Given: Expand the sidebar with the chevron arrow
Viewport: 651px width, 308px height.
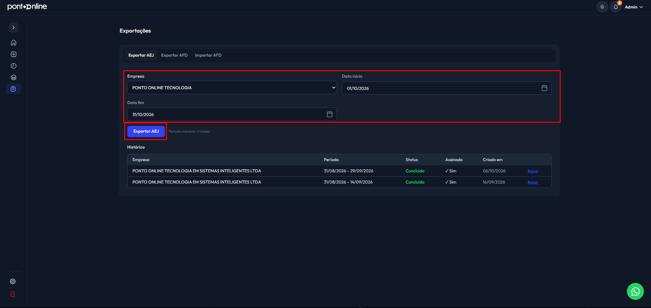Looking at the screenshot, I should 13,28.
